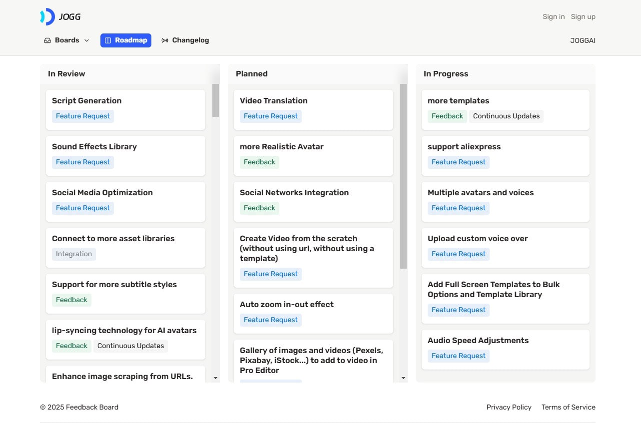Click the JOGG logo icon
641x423 pixels.
pos(47,16)
